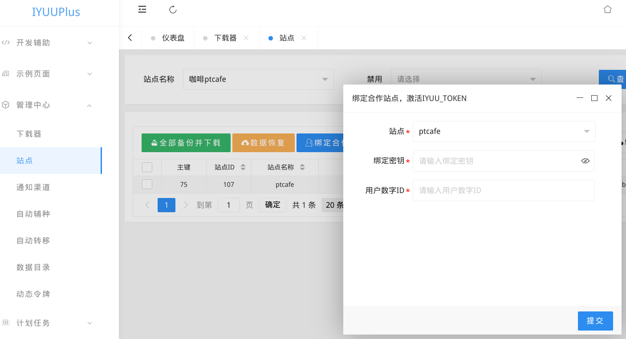Viewport: 626px width, 339px height.
Task: Open 动态令牌 in the sidebar
Action: (51, 294)
